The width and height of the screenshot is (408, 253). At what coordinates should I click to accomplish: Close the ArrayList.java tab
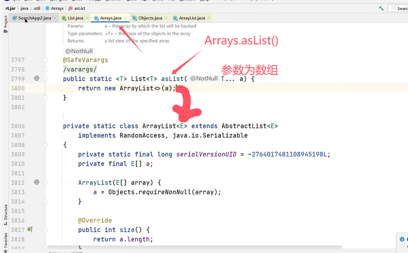[209, 18]
